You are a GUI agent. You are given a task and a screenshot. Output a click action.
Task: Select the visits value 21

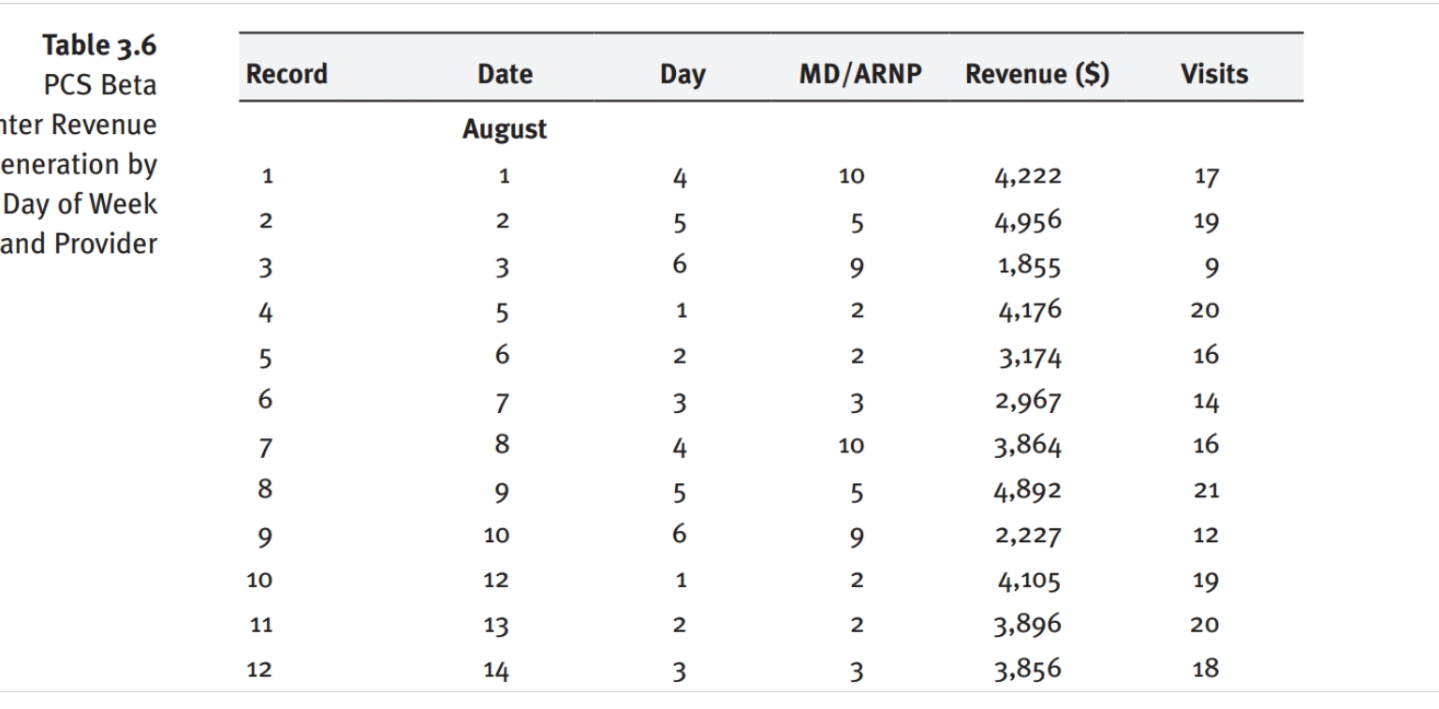coord(1206,490)
